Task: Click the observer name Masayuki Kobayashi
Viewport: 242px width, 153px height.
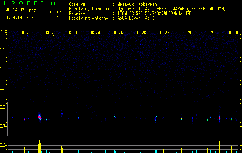Action: (x=138, y=4)
